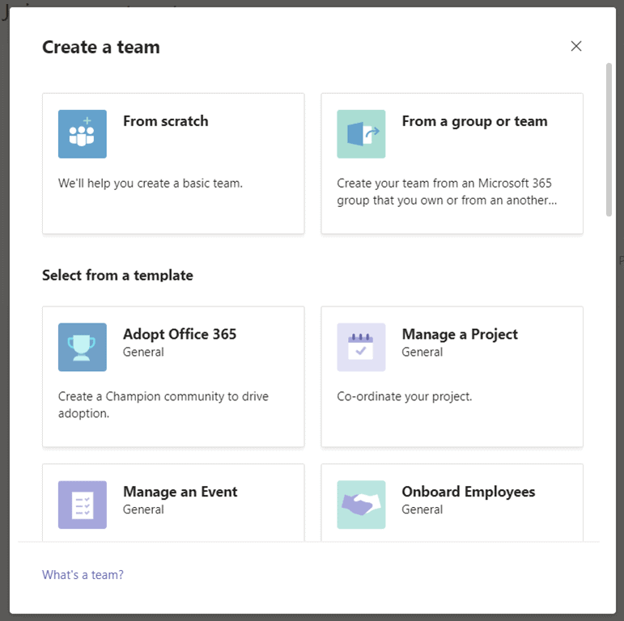The width and height of the screenshot is (624, 621).
Task: Pick the Onboard Employees template title
Action: (x=469, y=492)
